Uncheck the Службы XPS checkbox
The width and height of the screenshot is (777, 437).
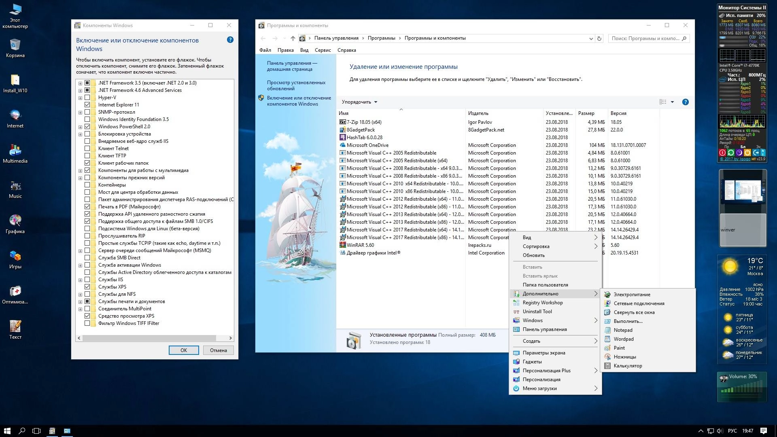click(x=87, y=287)
